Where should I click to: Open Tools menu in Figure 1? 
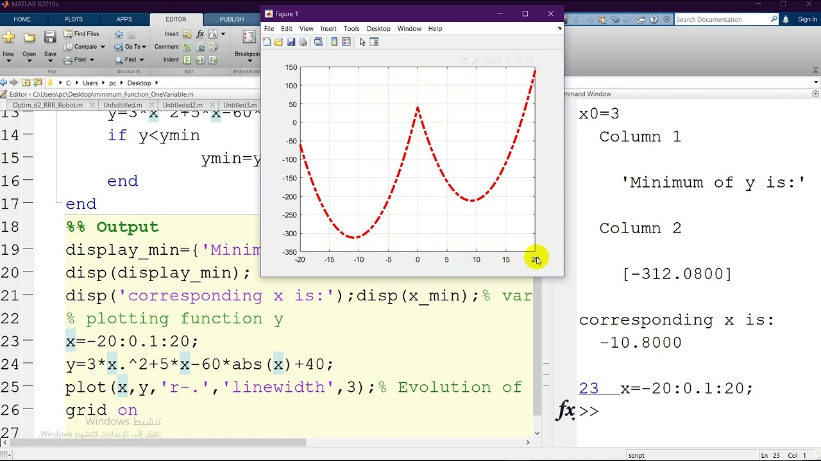point(351,29)
